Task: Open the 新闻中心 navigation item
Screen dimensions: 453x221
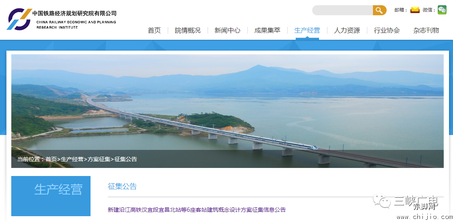Action: coord(227,30)
